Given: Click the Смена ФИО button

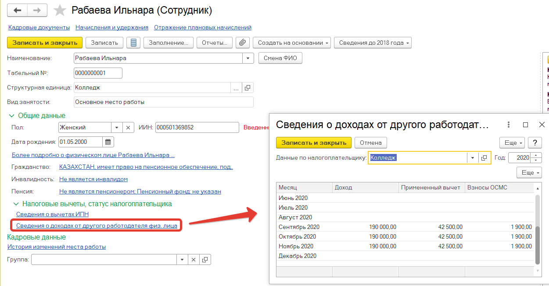Looking at the screenshot, I should [x=280, y=58].
